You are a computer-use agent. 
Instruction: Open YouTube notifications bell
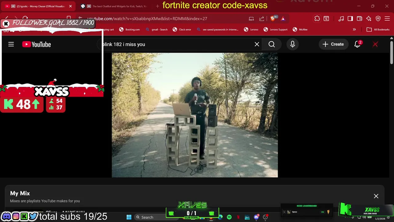[357, 44]
